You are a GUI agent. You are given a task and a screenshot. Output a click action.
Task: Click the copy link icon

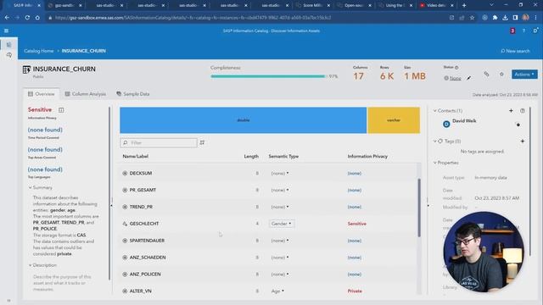pyautogui.click(x=486, y=74)
